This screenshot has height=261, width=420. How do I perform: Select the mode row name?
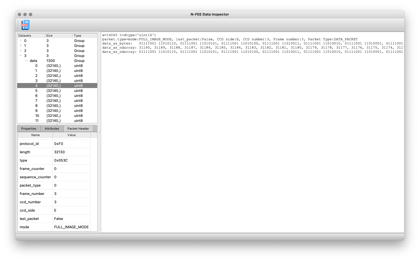click(x=24, y=227)
